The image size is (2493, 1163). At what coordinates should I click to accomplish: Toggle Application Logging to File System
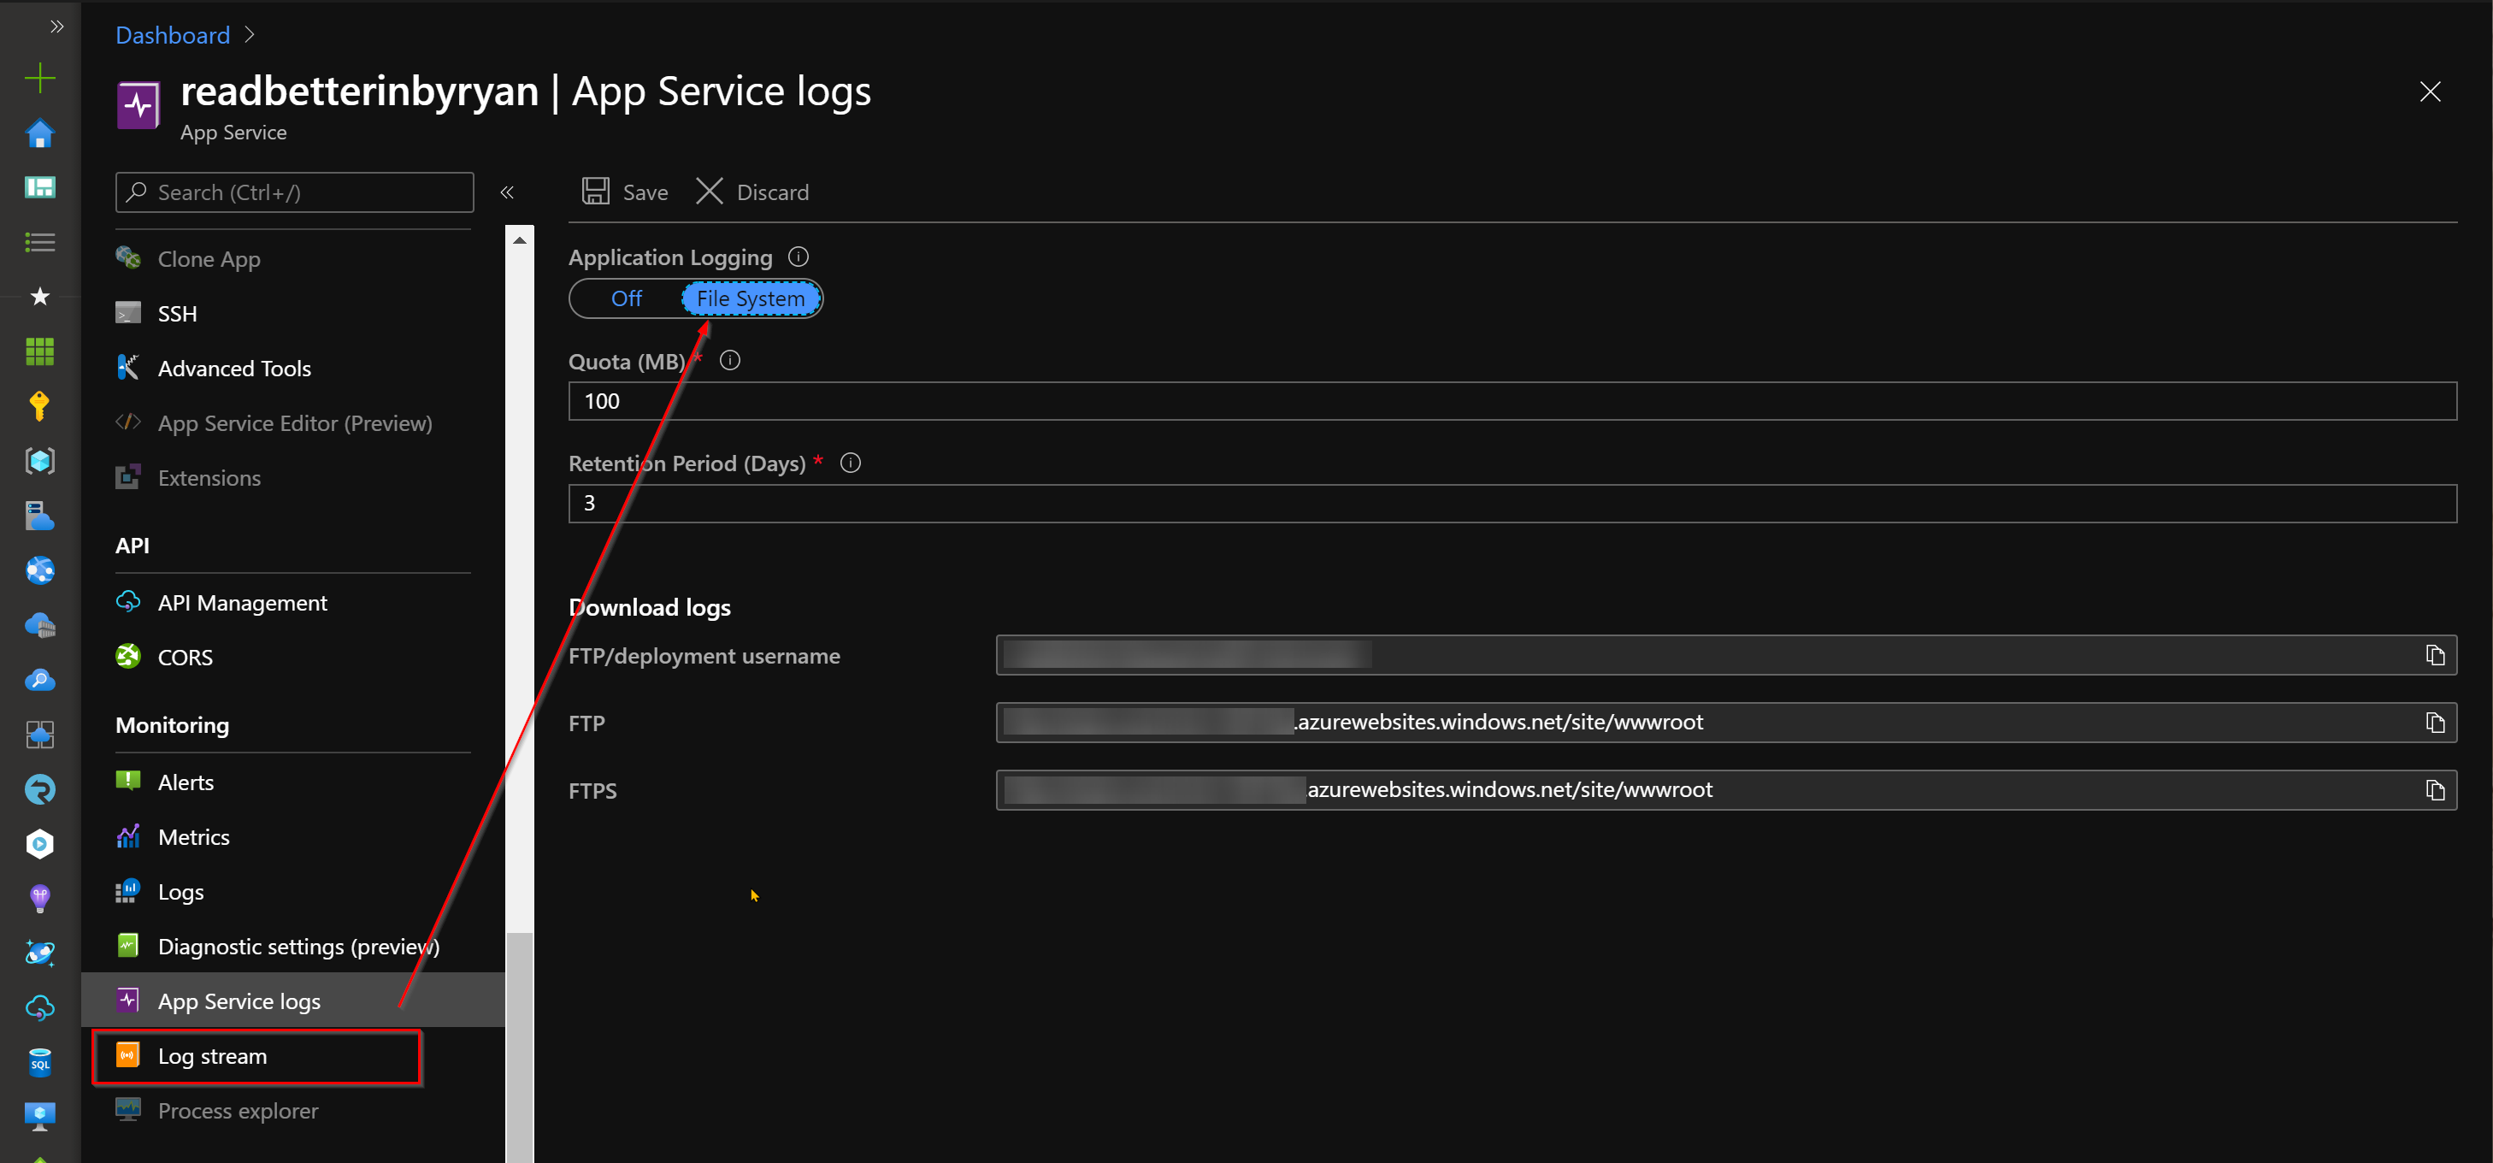point(749,298)
